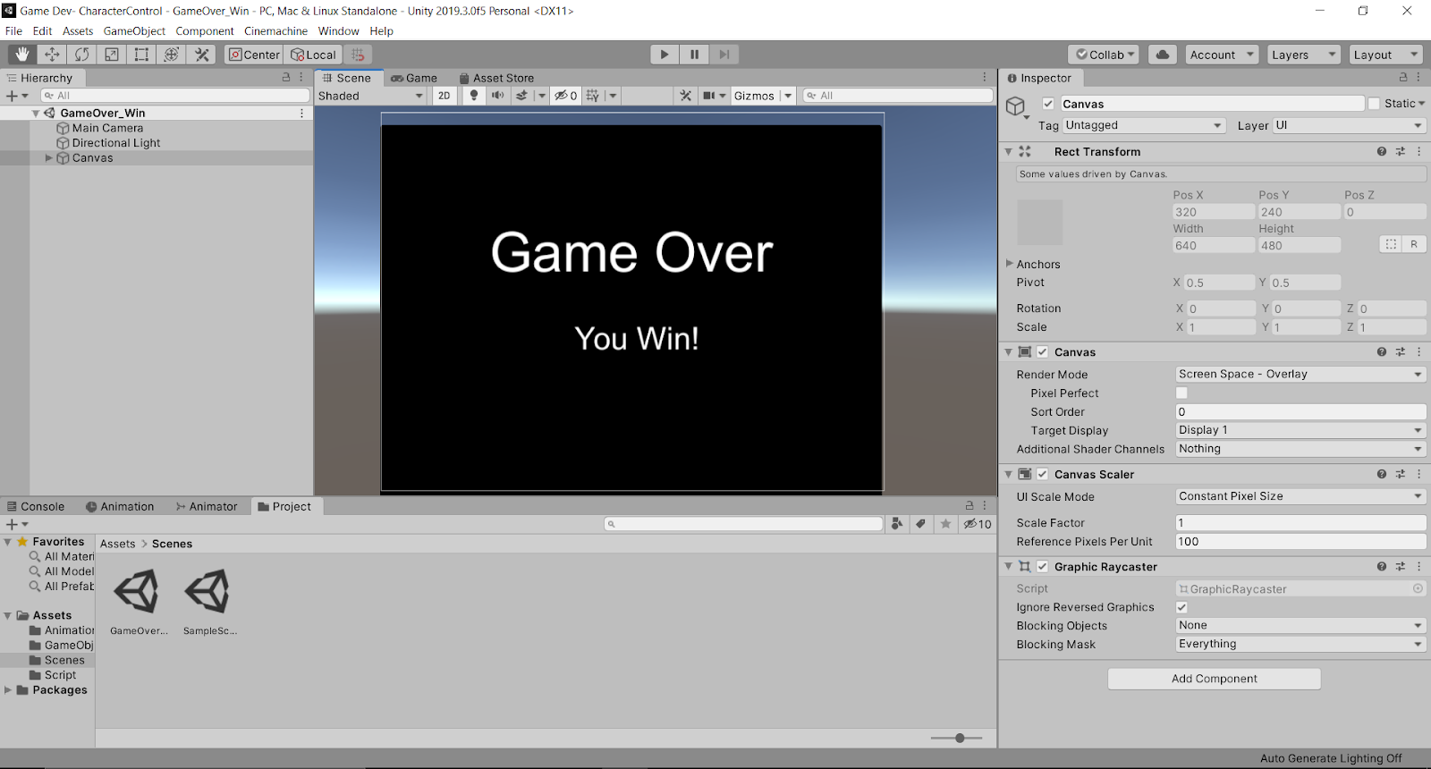Enable Pixel Perfect checkbox
The width and height of the screenshot is (1431, 769).
tap(1181, 393)
